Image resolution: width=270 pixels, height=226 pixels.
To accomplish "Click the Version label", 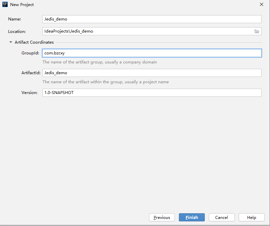I will tap(30, 93).
